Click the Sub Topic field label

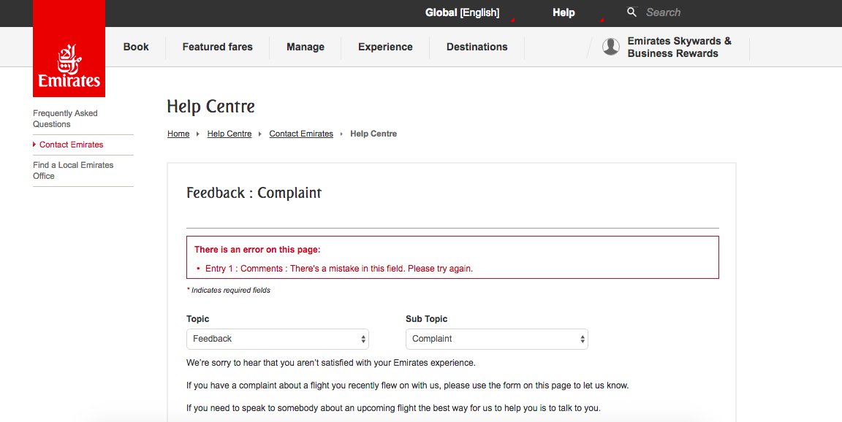[x=426, y=319]
